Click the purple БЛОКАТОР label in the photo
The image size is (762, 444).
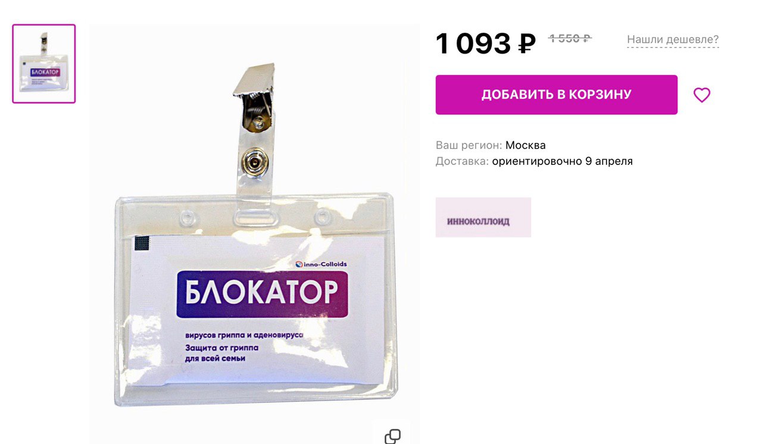262,295
